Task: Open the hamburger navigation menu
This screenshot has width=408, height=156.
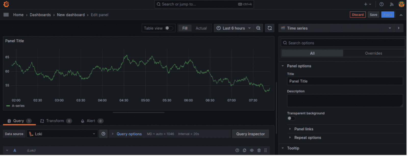Action: pos(6,15)
